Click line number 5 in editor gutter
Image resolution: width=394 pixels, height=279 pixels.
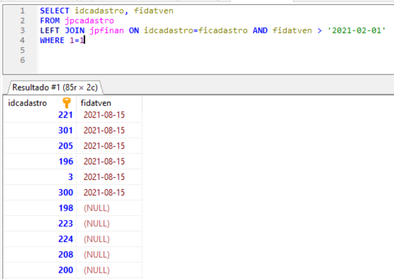click(x=23, y=50)
